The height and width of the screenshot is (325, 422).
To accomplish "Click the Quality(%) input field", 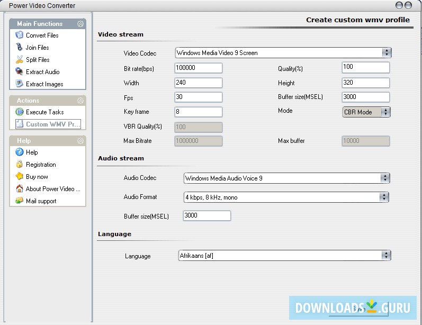I will point(365,67).
